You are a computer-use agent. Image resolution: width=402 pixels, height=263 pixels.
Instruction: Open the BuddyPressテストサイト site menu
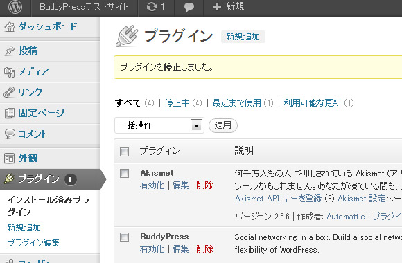[x=84, y=7]
